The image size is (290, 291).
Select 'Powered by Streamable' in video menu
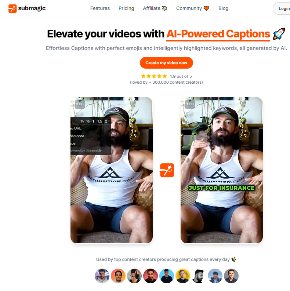[86, 150]
